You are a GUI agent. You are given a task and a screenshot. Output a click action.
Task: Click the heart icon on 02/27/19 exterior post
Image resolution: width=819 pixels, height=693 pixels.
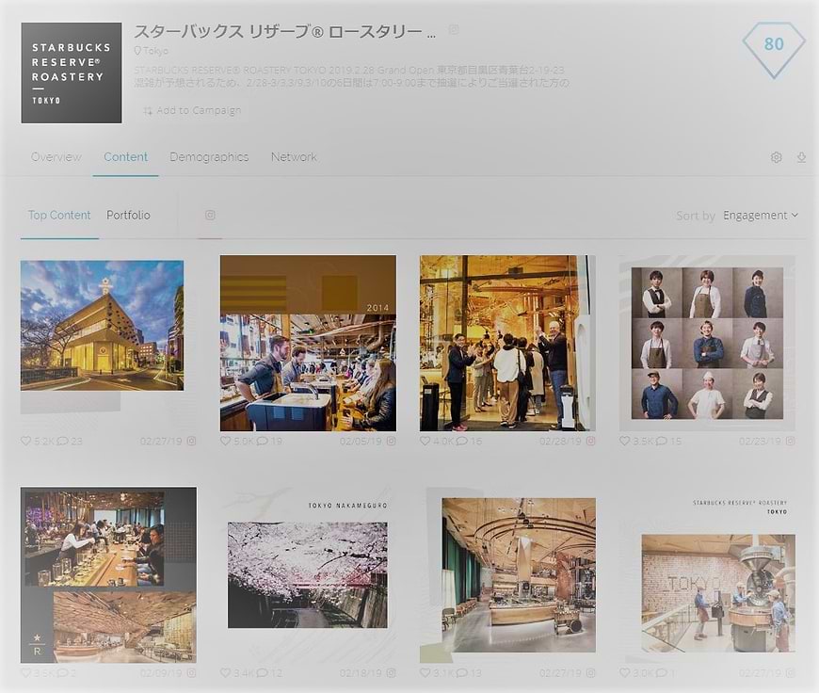click(x=25, y=441)
